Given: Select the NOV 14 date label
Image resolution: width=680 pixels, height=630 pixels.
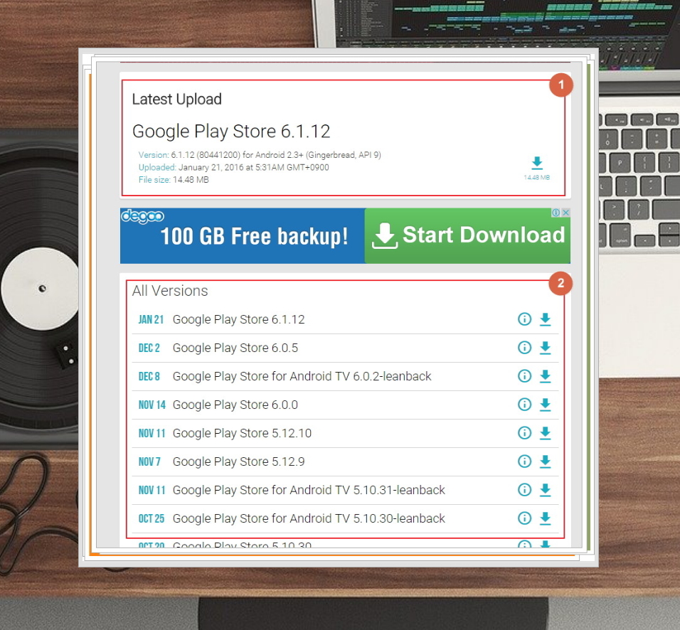Looking at the screenshot, I should (152, 405).
